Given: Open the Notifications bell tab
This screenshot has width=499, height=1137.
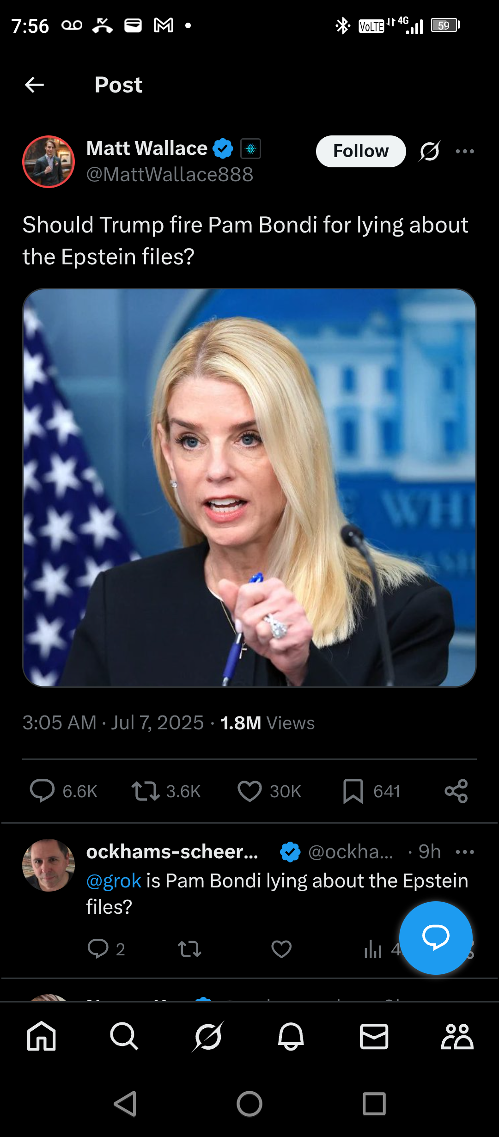Looking at the screenshot, I should click(291, 1036).
